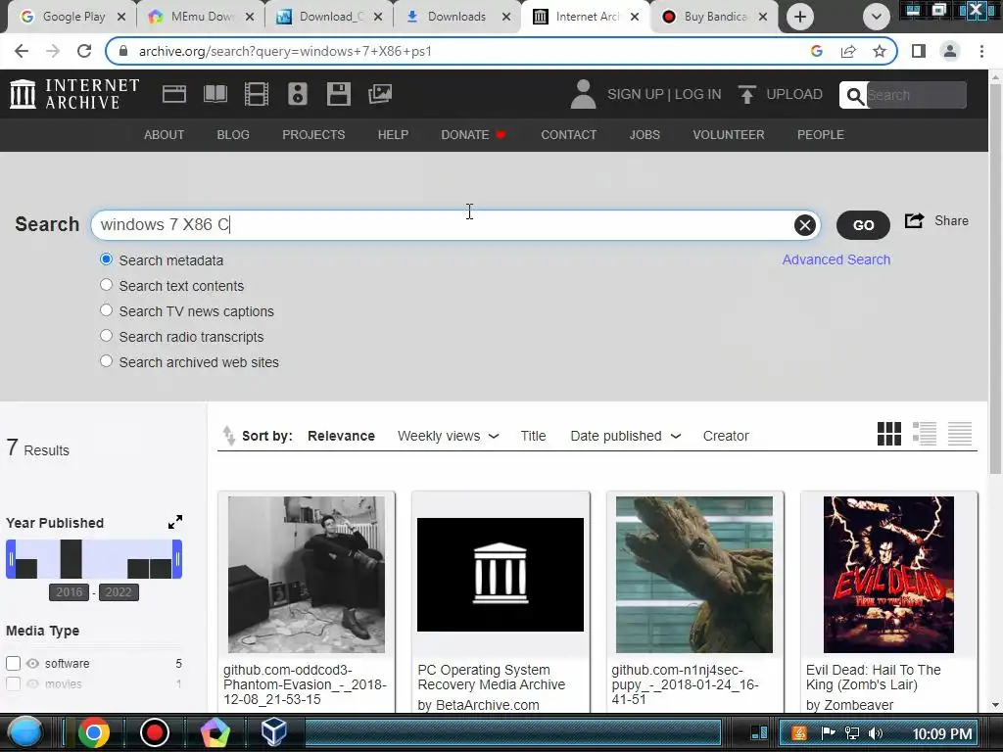
Task: Click the GO search button
Action: pos(863,225)
